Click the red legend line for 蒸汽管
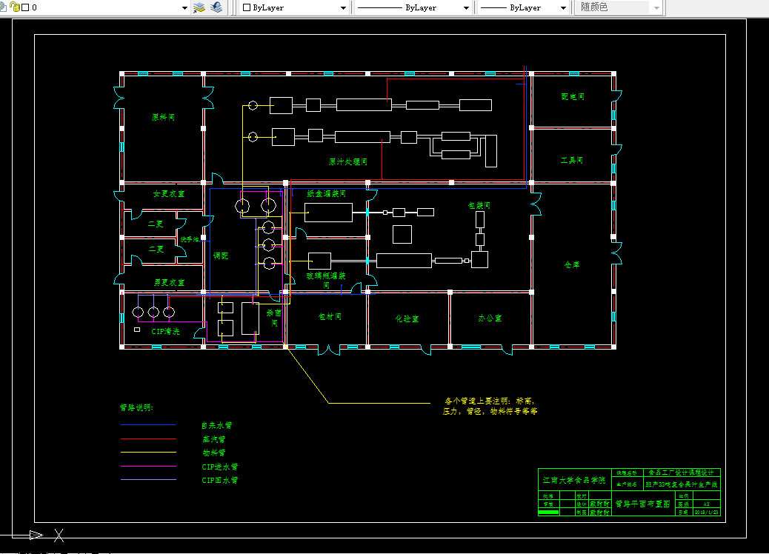The height and width of the screenshot is (554, 769). (x=148, y=438)
